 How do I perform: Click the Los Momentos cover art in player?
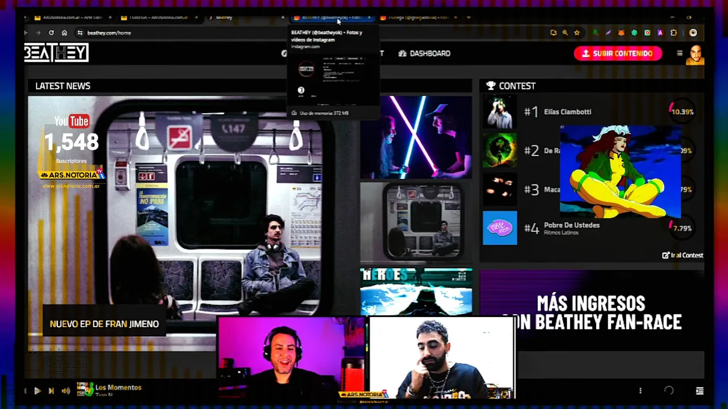click(x=85, y=389)
